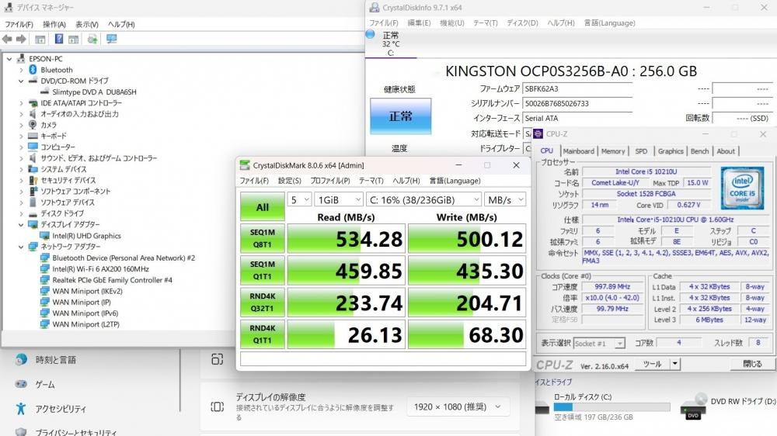Screen dimensions: 777x436
Task: Click the ツール button in CPU-Z
Action: pyautogui.click(x=652, y=364)
